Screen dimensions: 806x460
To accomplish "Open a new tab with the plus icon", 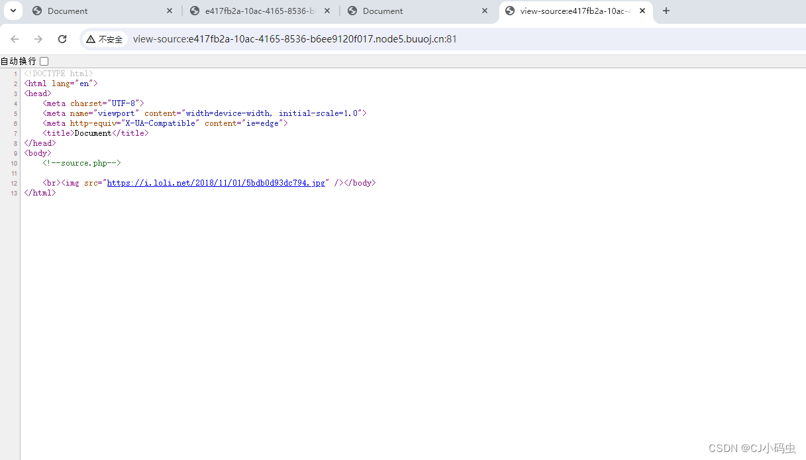I will tap(666, 11).
